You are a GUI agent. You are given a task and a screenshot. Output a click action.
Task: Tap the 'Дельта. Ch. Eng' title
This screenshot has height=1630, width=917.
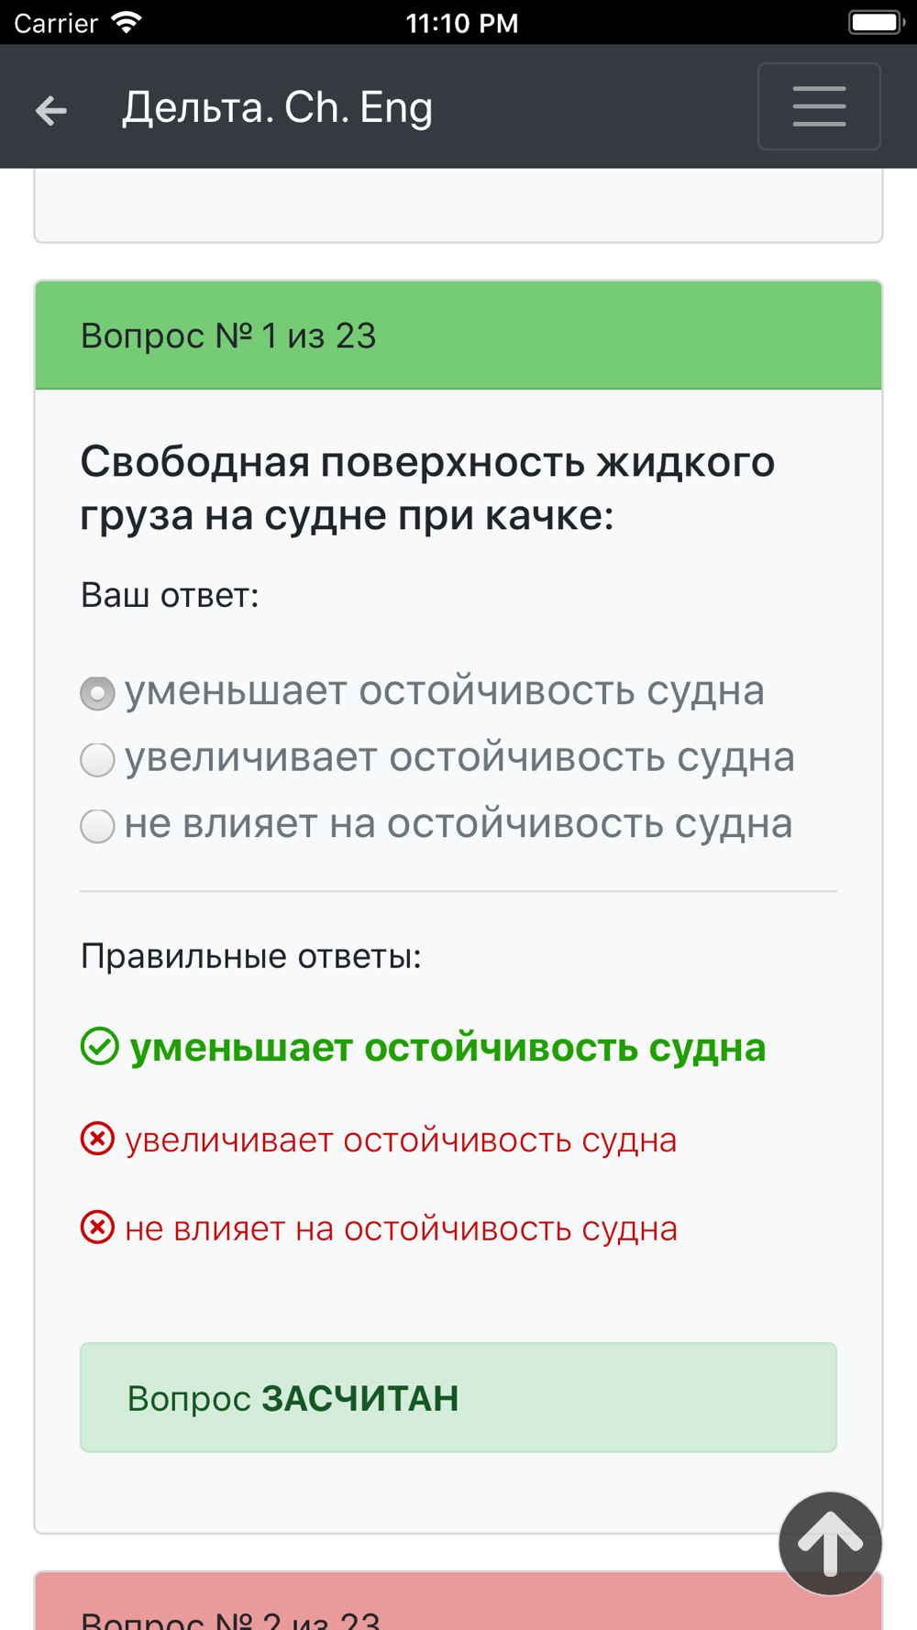[277, 107]
